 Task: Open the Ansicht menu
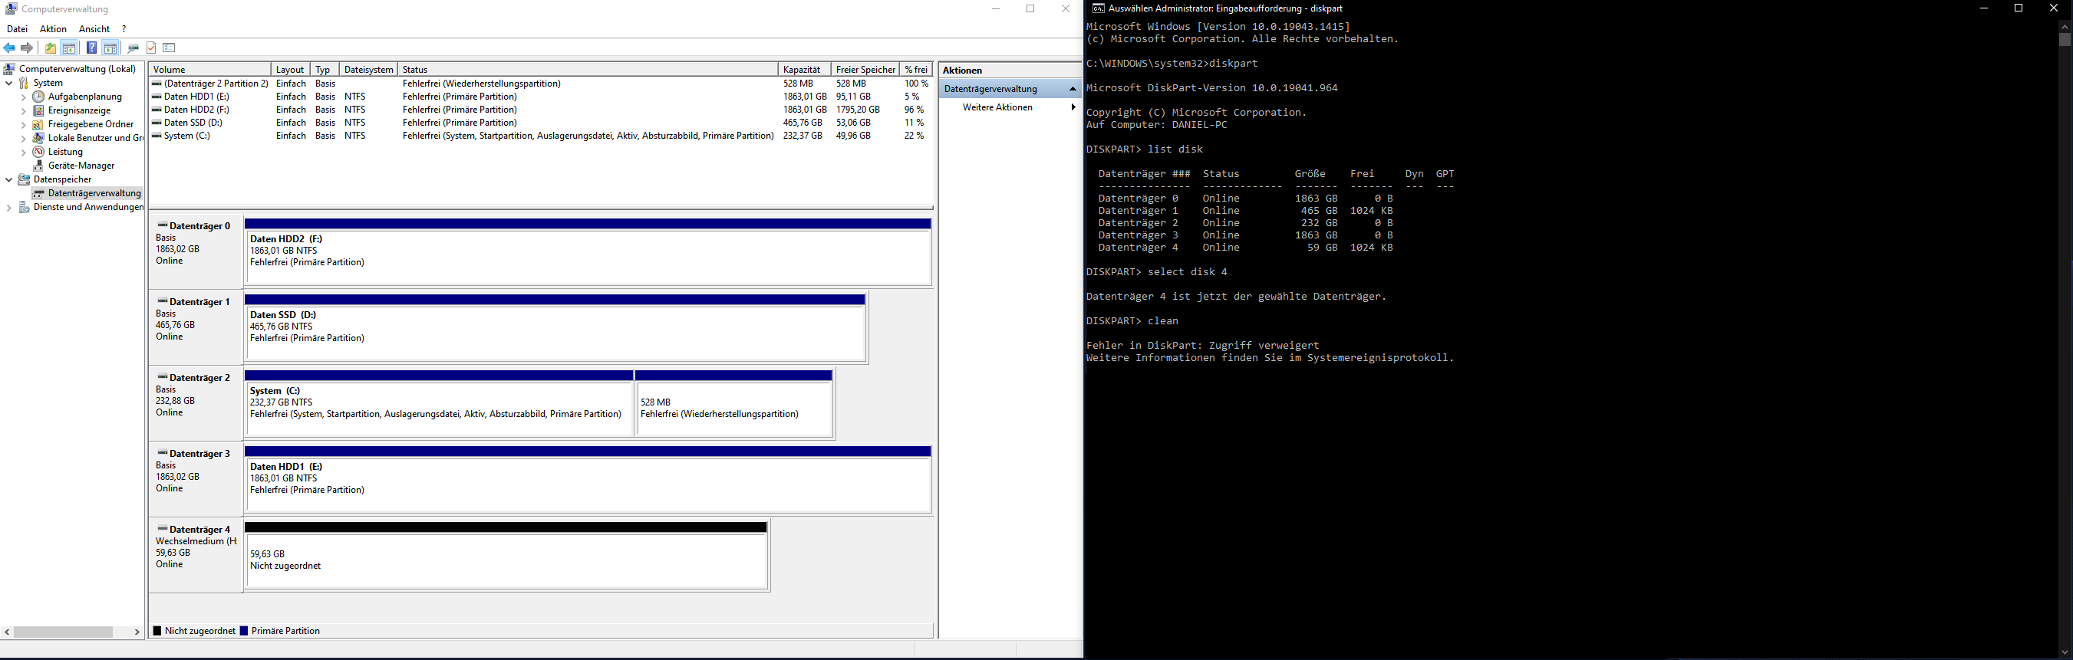[94, 29]
